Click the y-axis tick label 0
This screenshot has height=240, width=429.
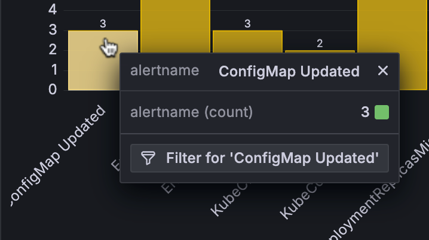(x=53, y=90)
